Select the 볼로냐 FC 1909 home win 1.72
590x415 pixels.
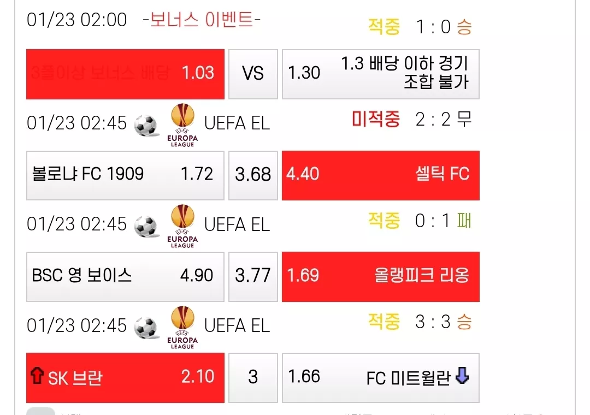[x=125, y=175]
